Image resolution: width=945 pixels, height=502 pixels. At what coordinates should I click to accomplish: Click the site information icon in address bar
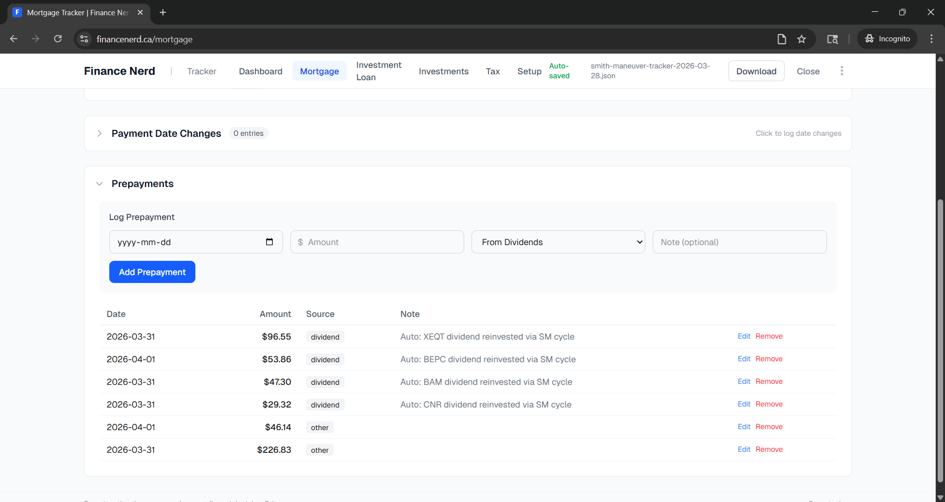84,39
